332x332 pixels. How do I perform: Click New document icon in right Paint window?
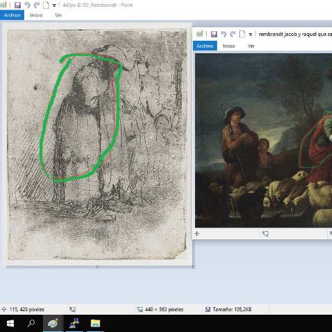[x=242, y=35]
